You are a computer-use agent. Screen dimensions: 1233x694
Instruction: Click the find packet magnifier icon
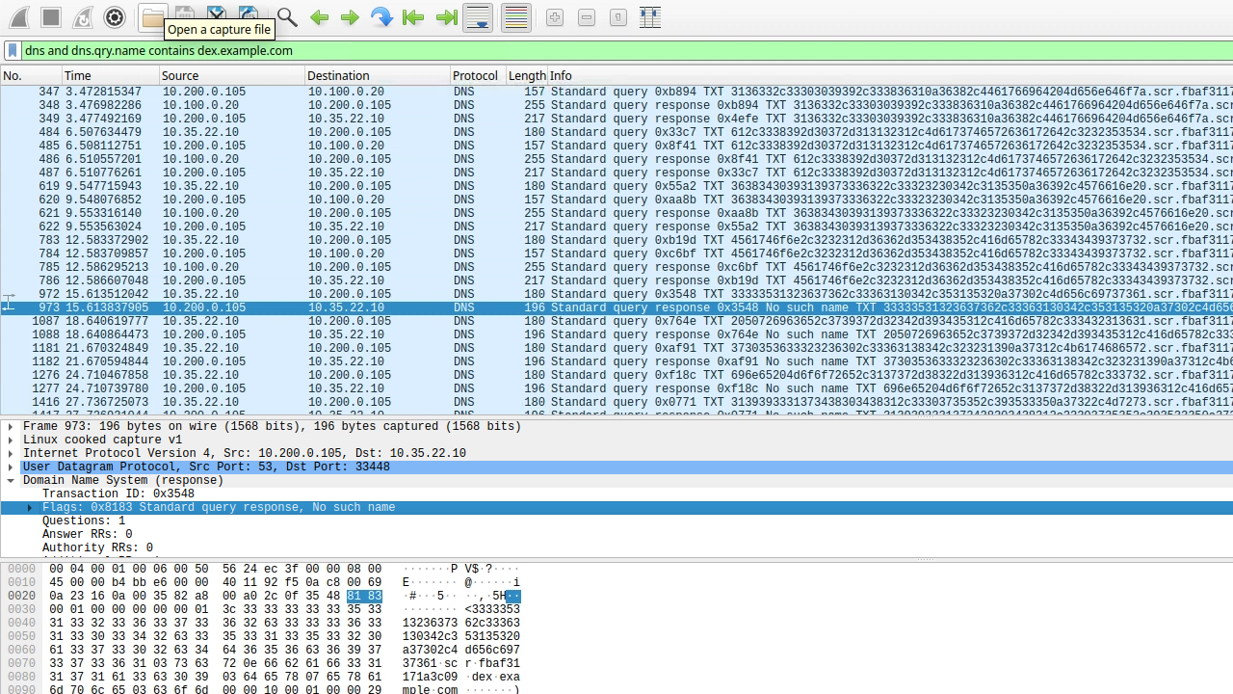point(287,17)
